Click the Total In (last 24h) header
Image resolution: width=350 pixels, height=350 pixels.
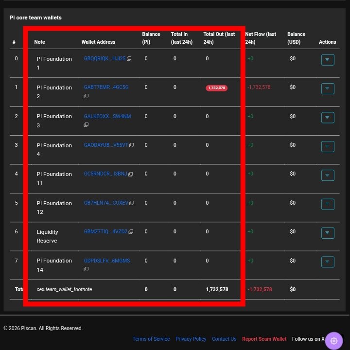(x=182, y=38)
